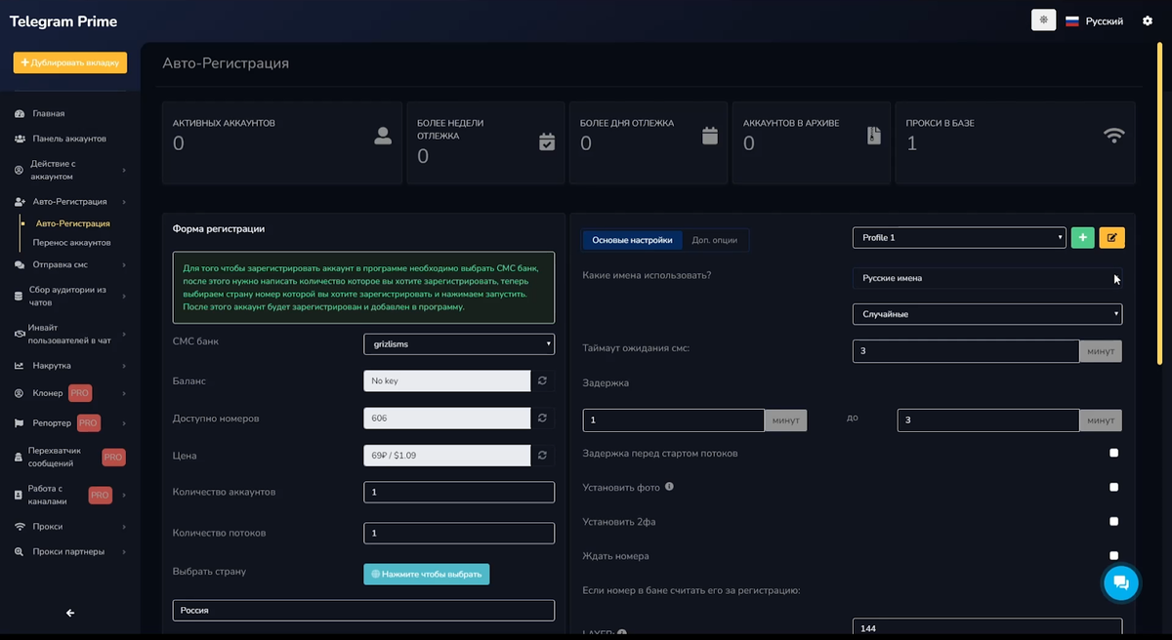Open settings with the gear icon
Viewport: 1172px width, 640px height.
(x=1148, y=20)
